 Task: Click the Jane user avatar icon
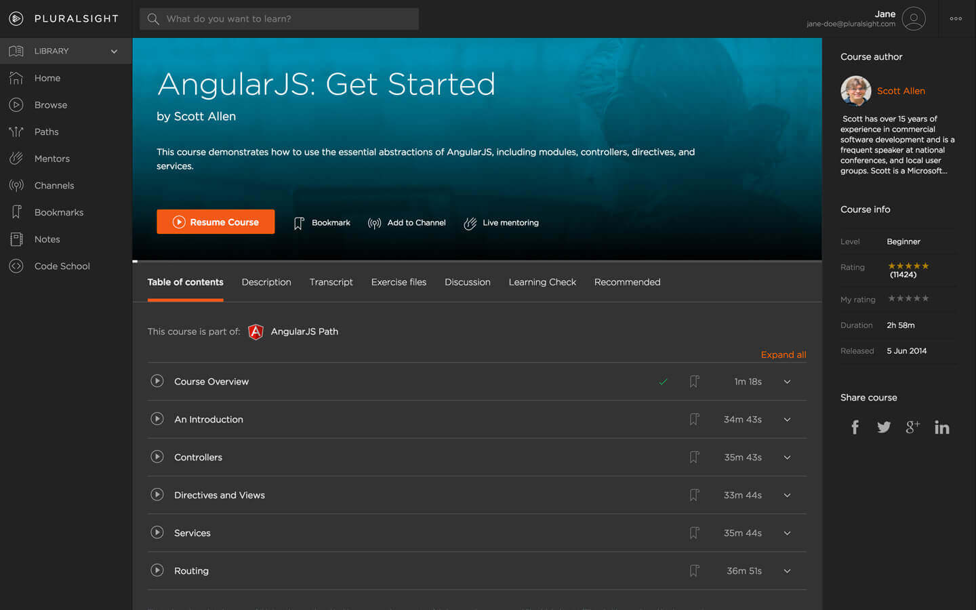click(x=914, y=18)
